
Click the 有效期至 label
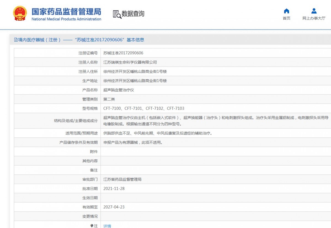tap(90, 207)
